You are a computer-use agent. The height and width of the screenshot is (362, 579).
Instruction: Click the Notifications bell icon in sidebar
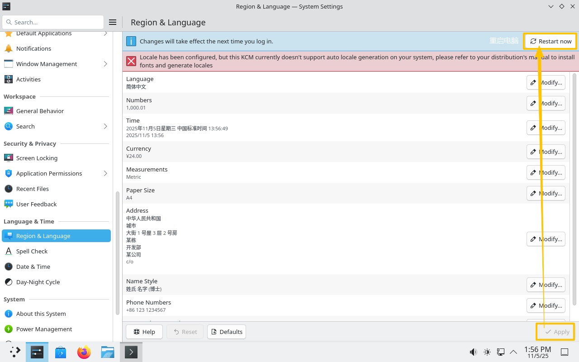9,48
